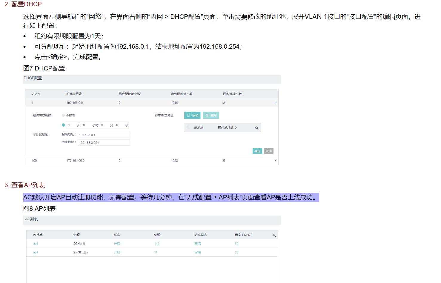Expand the VLAN 100 row chevron
The width and height of the screenshot is (441, 283).
pyautogui.click(x=276, y=161)
